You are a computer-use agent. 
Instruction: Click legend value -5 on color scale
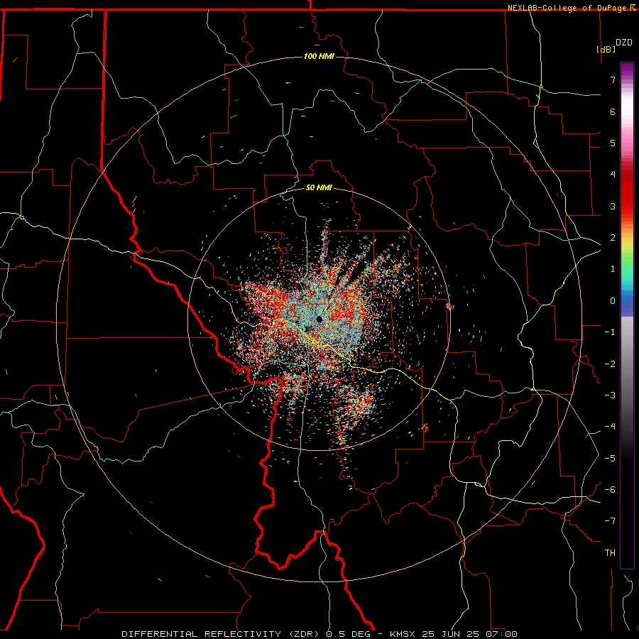click(610, 459)
